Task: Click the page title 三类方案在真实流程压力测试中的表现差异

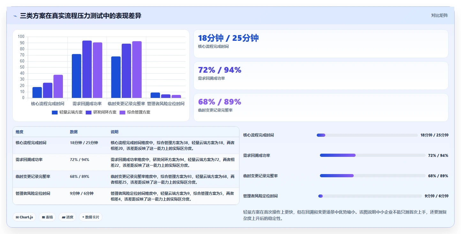Action: click(x=80, y=16)
